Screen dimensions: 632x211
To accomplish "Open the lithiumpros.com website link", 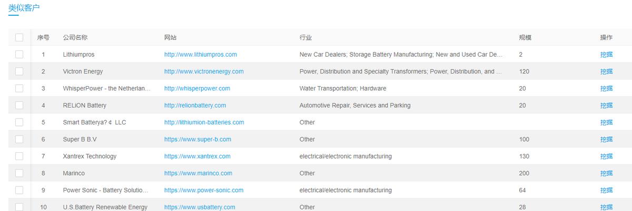I will [200, 54].
